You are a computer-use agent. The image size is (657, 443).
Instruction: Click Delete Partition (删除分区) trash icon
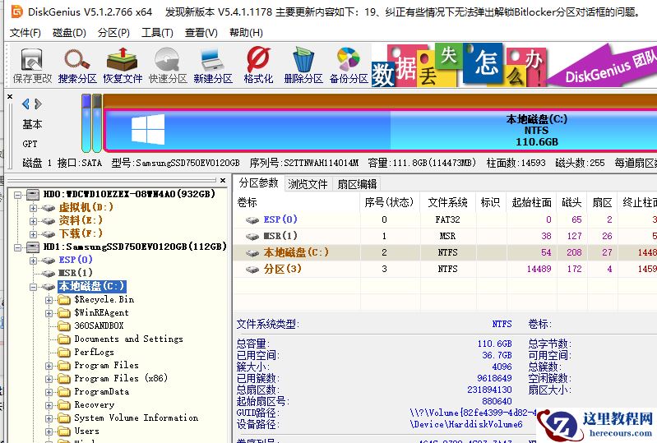[303, 65]
